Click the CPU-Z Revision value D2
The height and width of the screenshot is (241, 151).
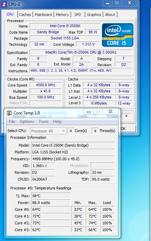[x=124, y=65]
